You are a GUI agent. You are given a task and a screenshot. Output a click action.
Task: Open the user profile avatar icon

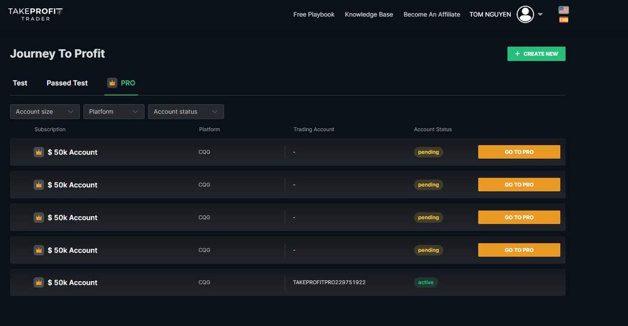click(x=525, y=14)
